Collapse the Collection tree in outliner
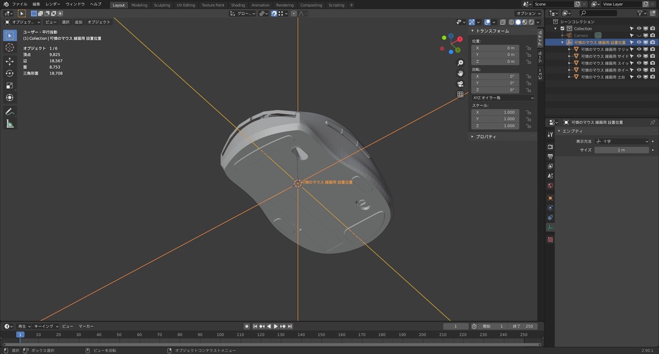The width and height of the screenshot is (659, 354). click(555, 28)
